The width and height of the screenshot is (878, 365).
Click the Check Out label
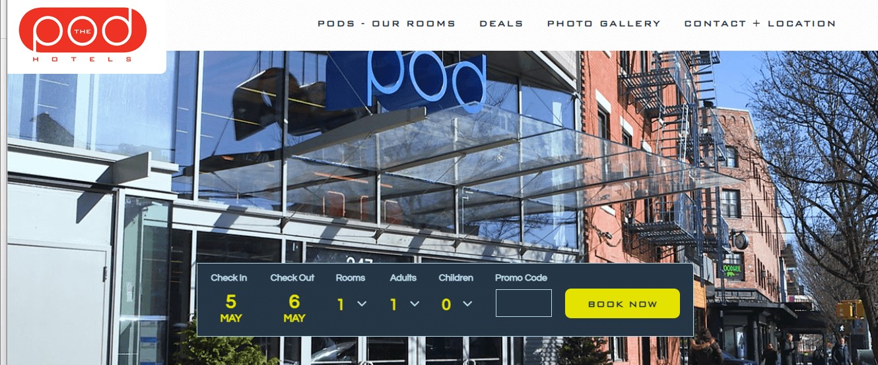click(x=292, y=278)
